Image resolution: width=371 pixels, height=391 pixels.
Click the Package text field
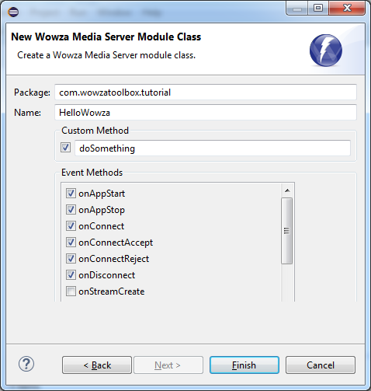206,93
